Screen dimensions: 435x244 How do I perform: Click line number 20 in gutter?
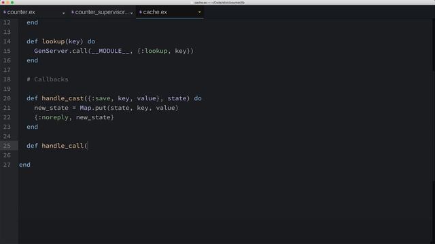click(7, 98)
